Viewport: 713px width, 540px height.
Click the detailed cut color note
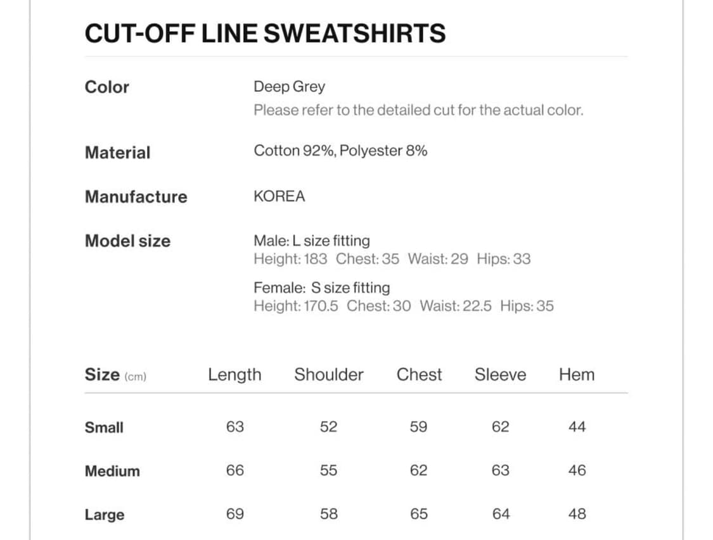click(x=418, y=110)
